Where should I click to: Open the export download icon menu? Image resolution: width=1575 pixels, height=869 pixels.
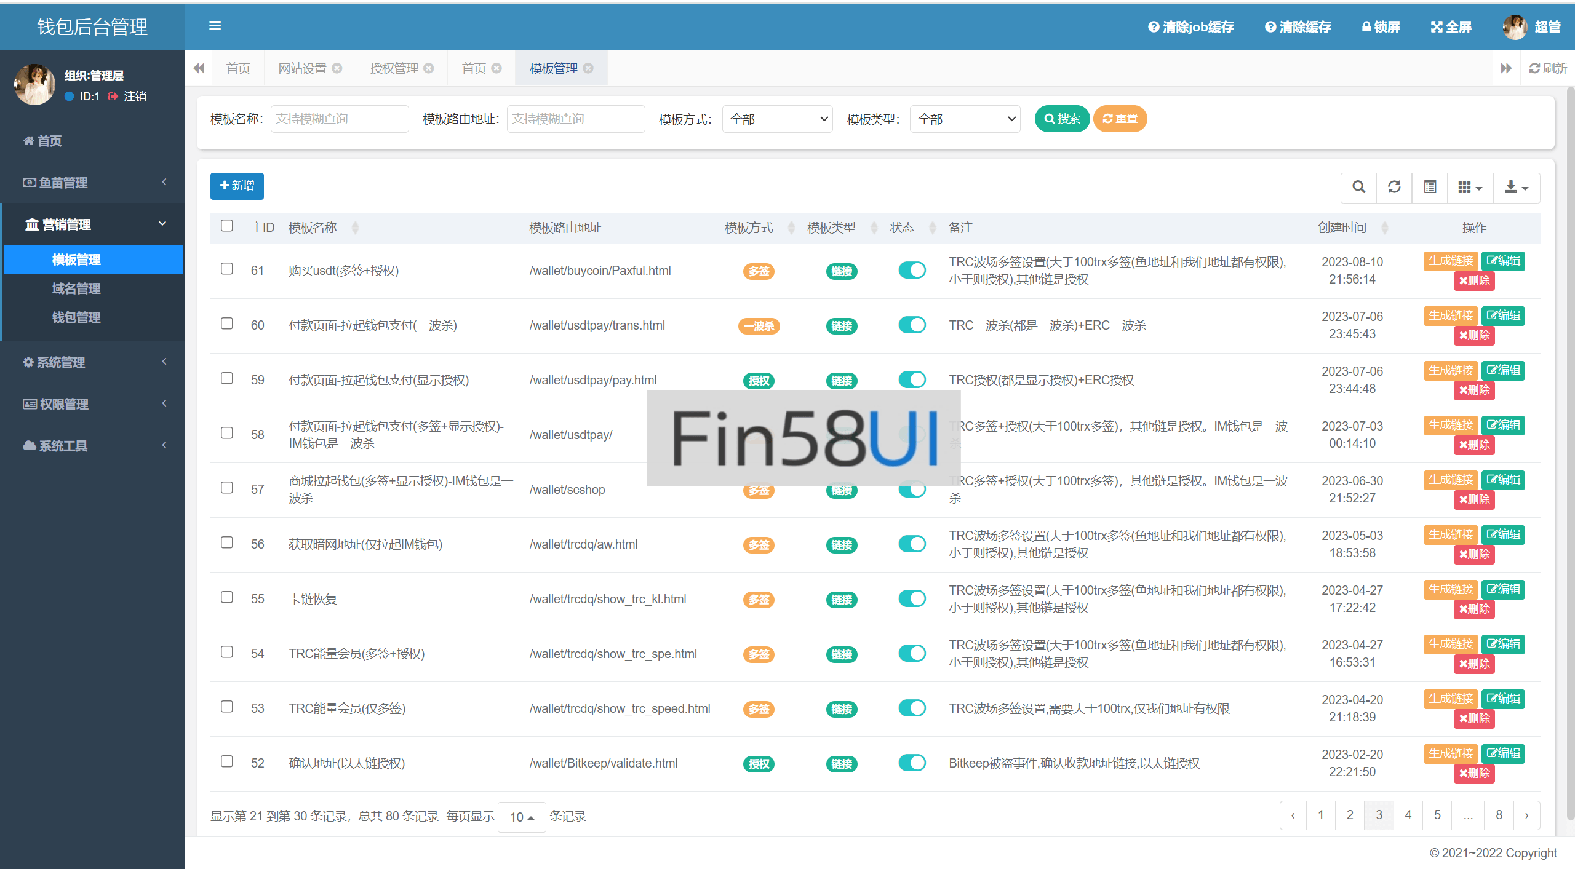coord(1516,187)
